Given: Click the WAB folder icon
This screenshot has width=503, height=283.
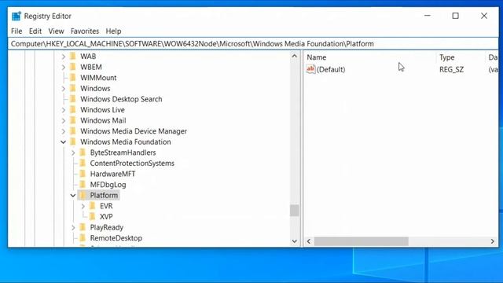Looking at the screenshot, I should point(73,56).
